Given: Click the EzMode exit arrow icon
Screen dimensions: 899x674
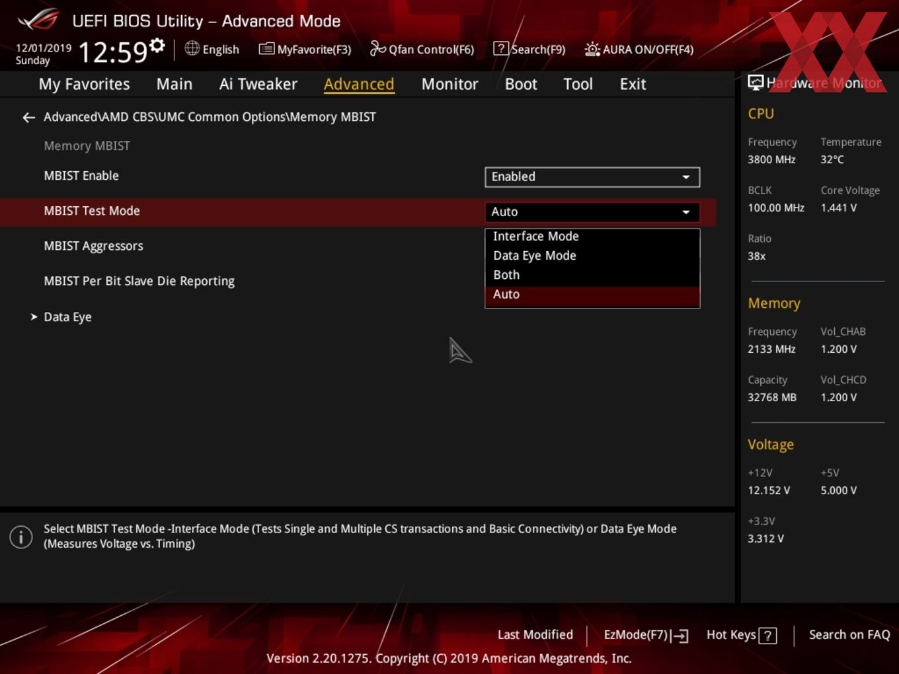Looking at the screenshot, I should point(680,636).
